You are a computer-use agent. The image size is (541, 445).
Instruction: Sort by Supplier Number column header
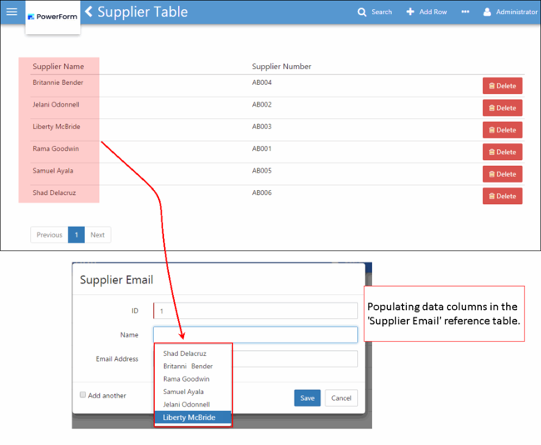tap(281, 67)
